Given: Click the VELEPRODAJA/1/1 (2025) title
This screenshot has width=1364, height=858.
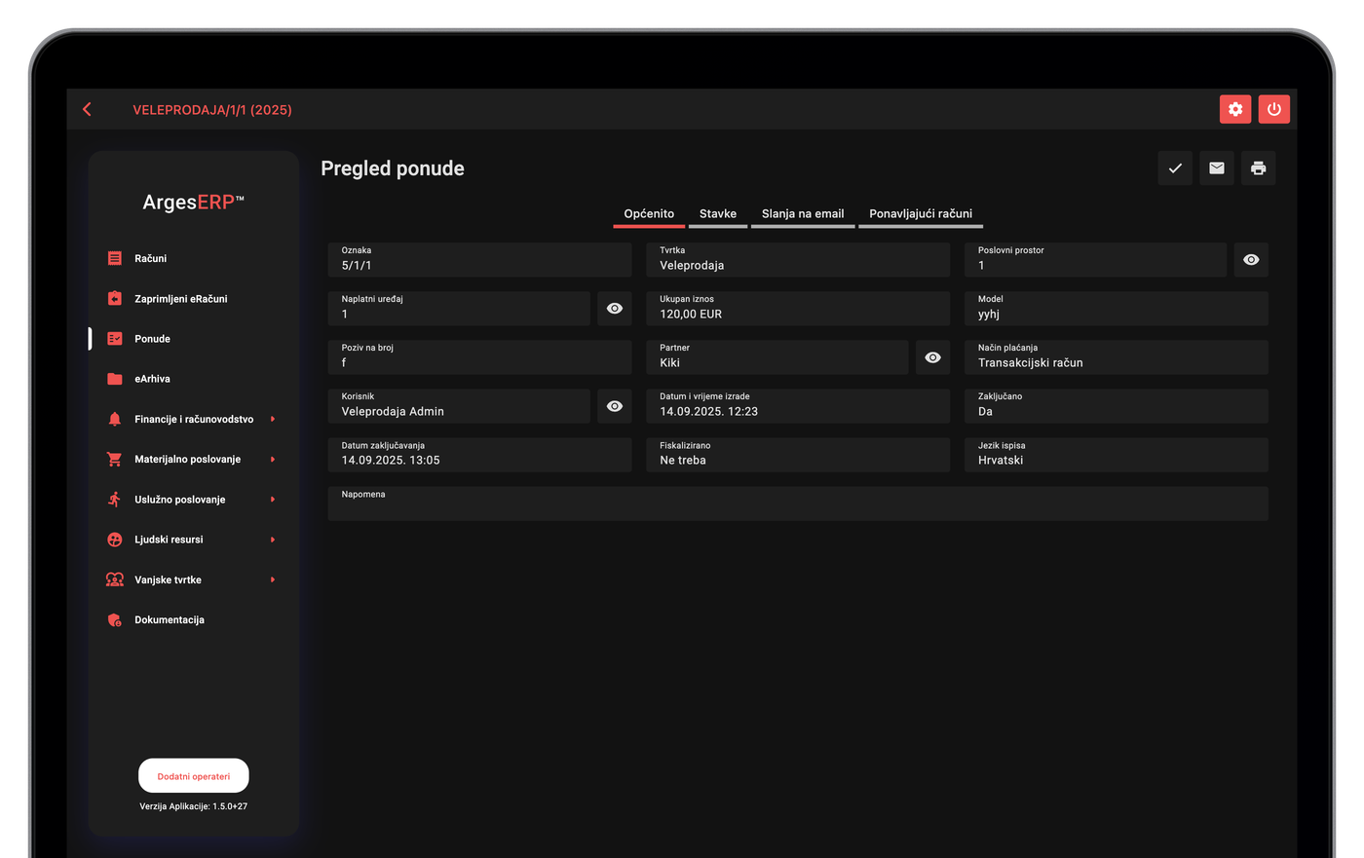Looking at the screenshot, I should pos(212,110).
